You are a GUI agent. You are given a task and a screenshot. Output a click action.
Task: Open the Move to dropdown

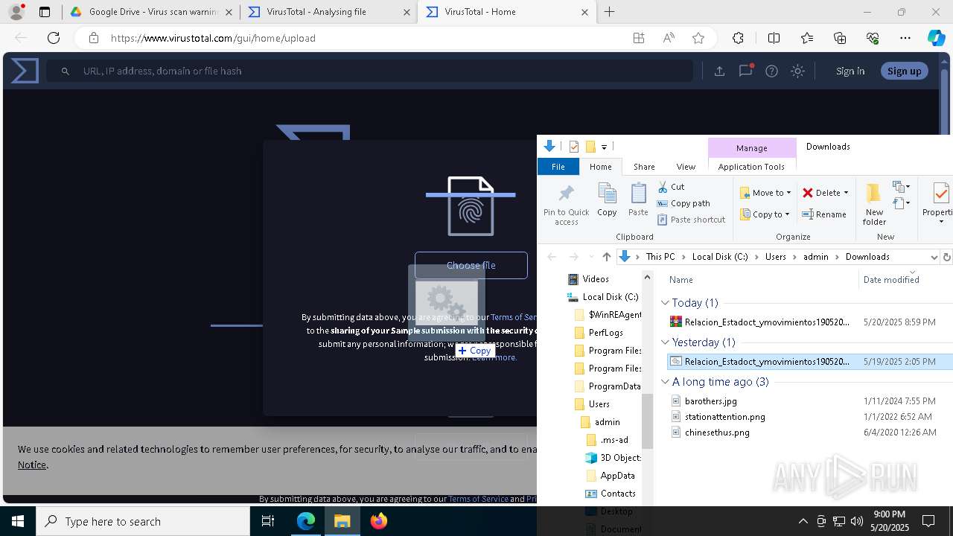click(x=765, y=193)
